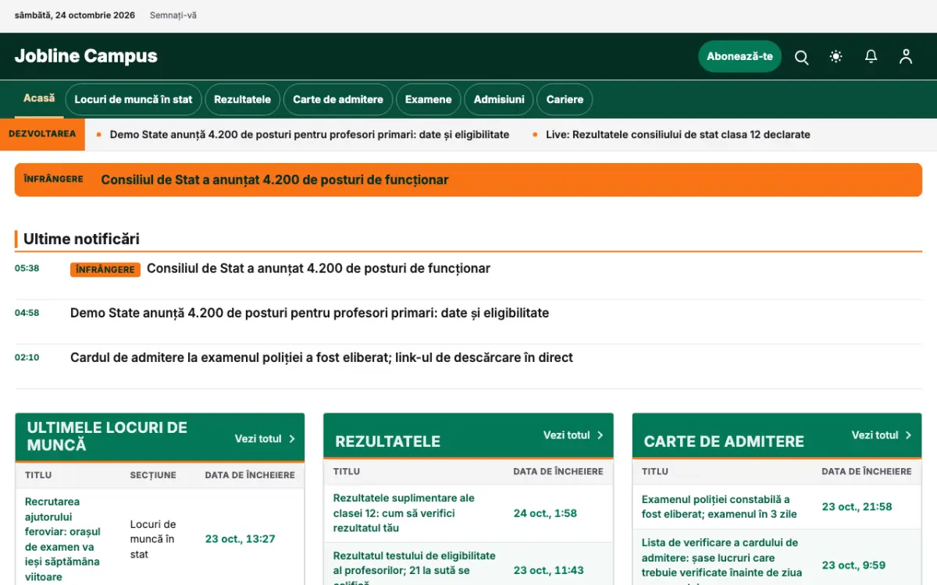The image size is (937, 585).
Task: Open Locuri de muncă în stat tab
Action: pos(134,99)
